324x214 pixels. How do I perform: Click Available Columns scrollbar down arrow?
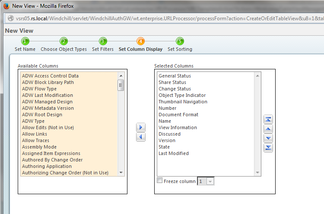point(121,172)
